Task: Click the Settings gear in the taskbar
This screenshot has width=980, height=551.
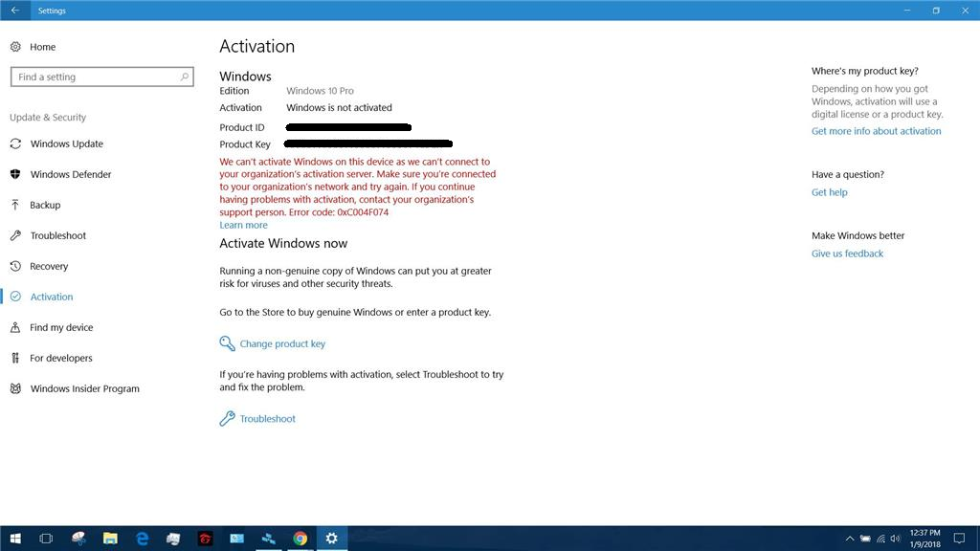Action: 332,538
